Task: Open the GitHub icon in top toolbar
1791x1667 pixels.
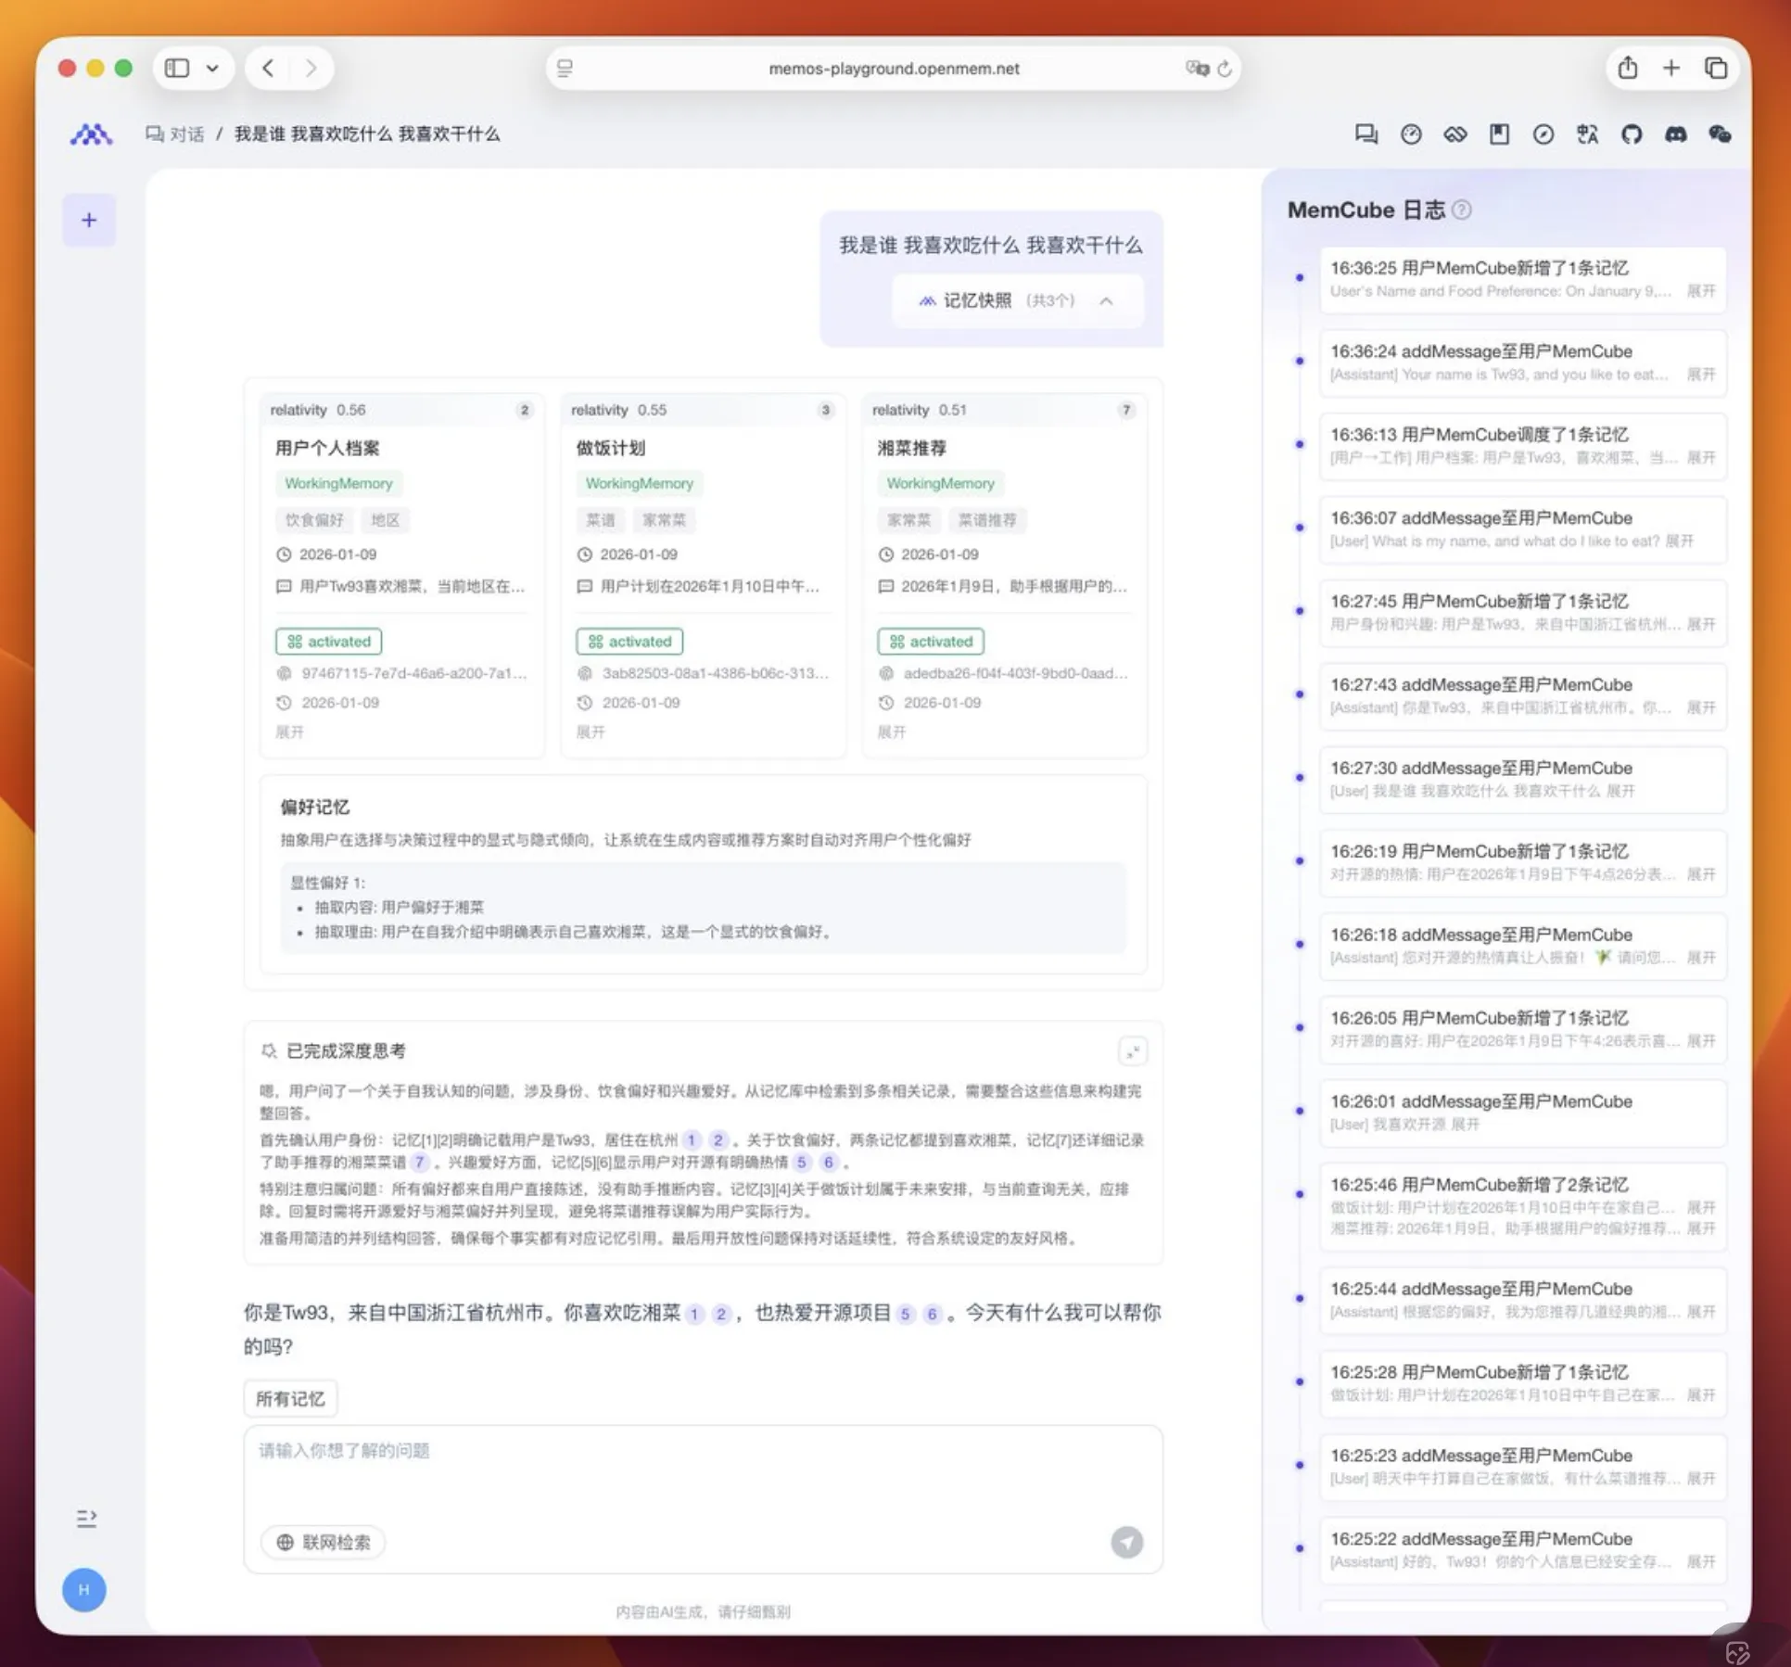Action: (1631, 134)
